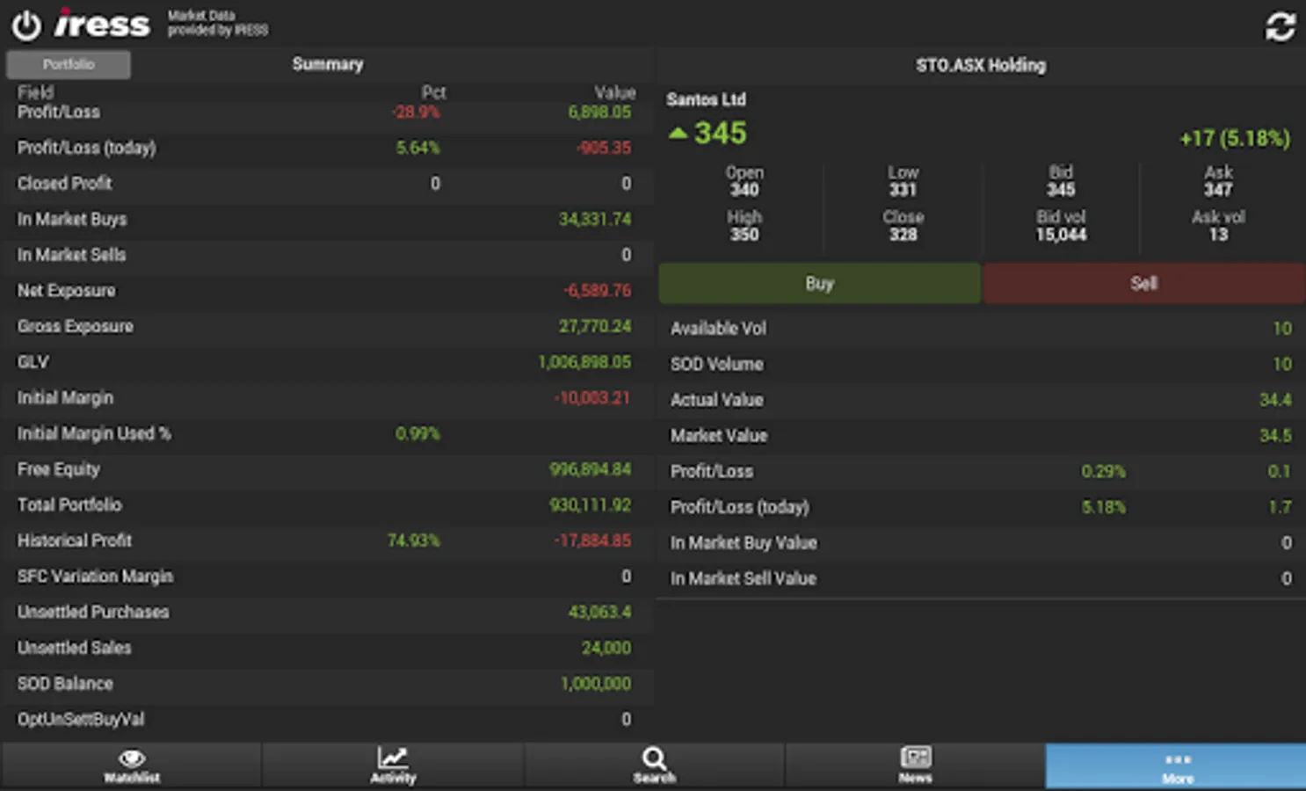1306x791 pixels.
Task: Select the Unsettled Sales row
Action: pos(327,648)
